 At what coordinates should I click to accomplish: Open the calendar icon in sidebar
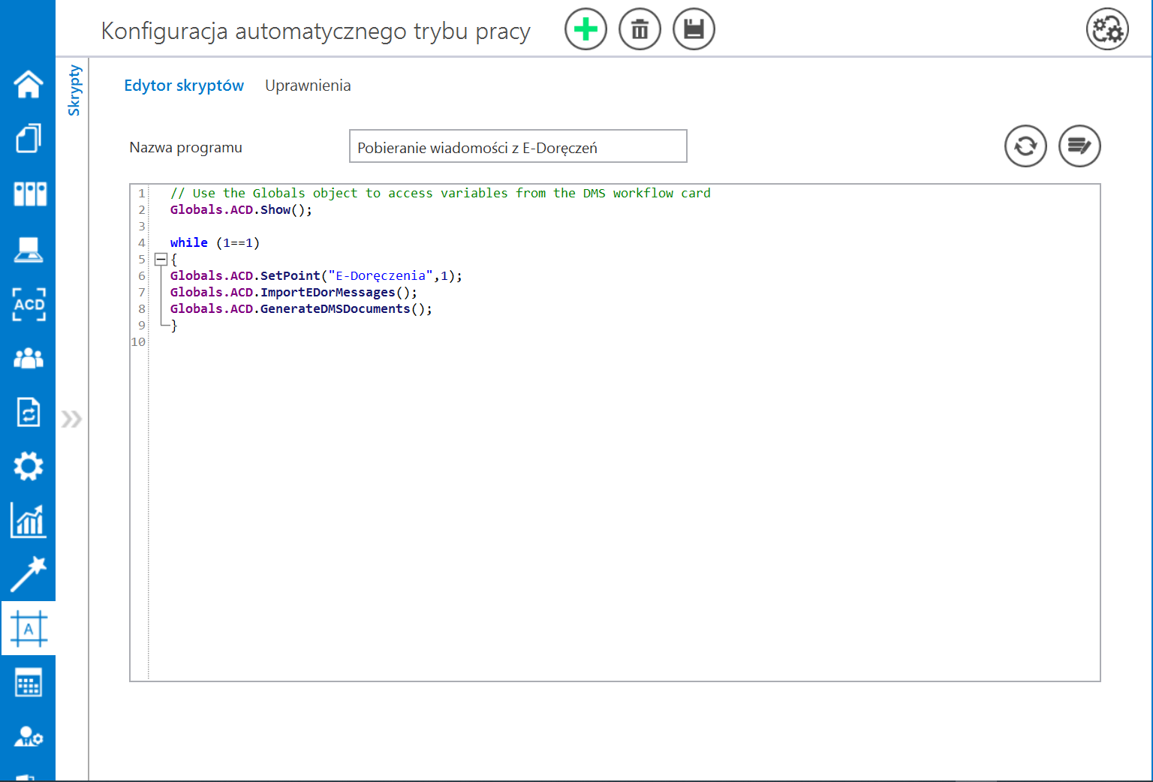pos(29,683)
